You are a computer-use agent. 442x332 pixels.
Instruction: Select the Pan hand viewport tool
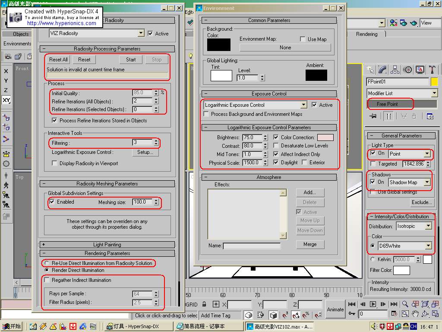415,314
